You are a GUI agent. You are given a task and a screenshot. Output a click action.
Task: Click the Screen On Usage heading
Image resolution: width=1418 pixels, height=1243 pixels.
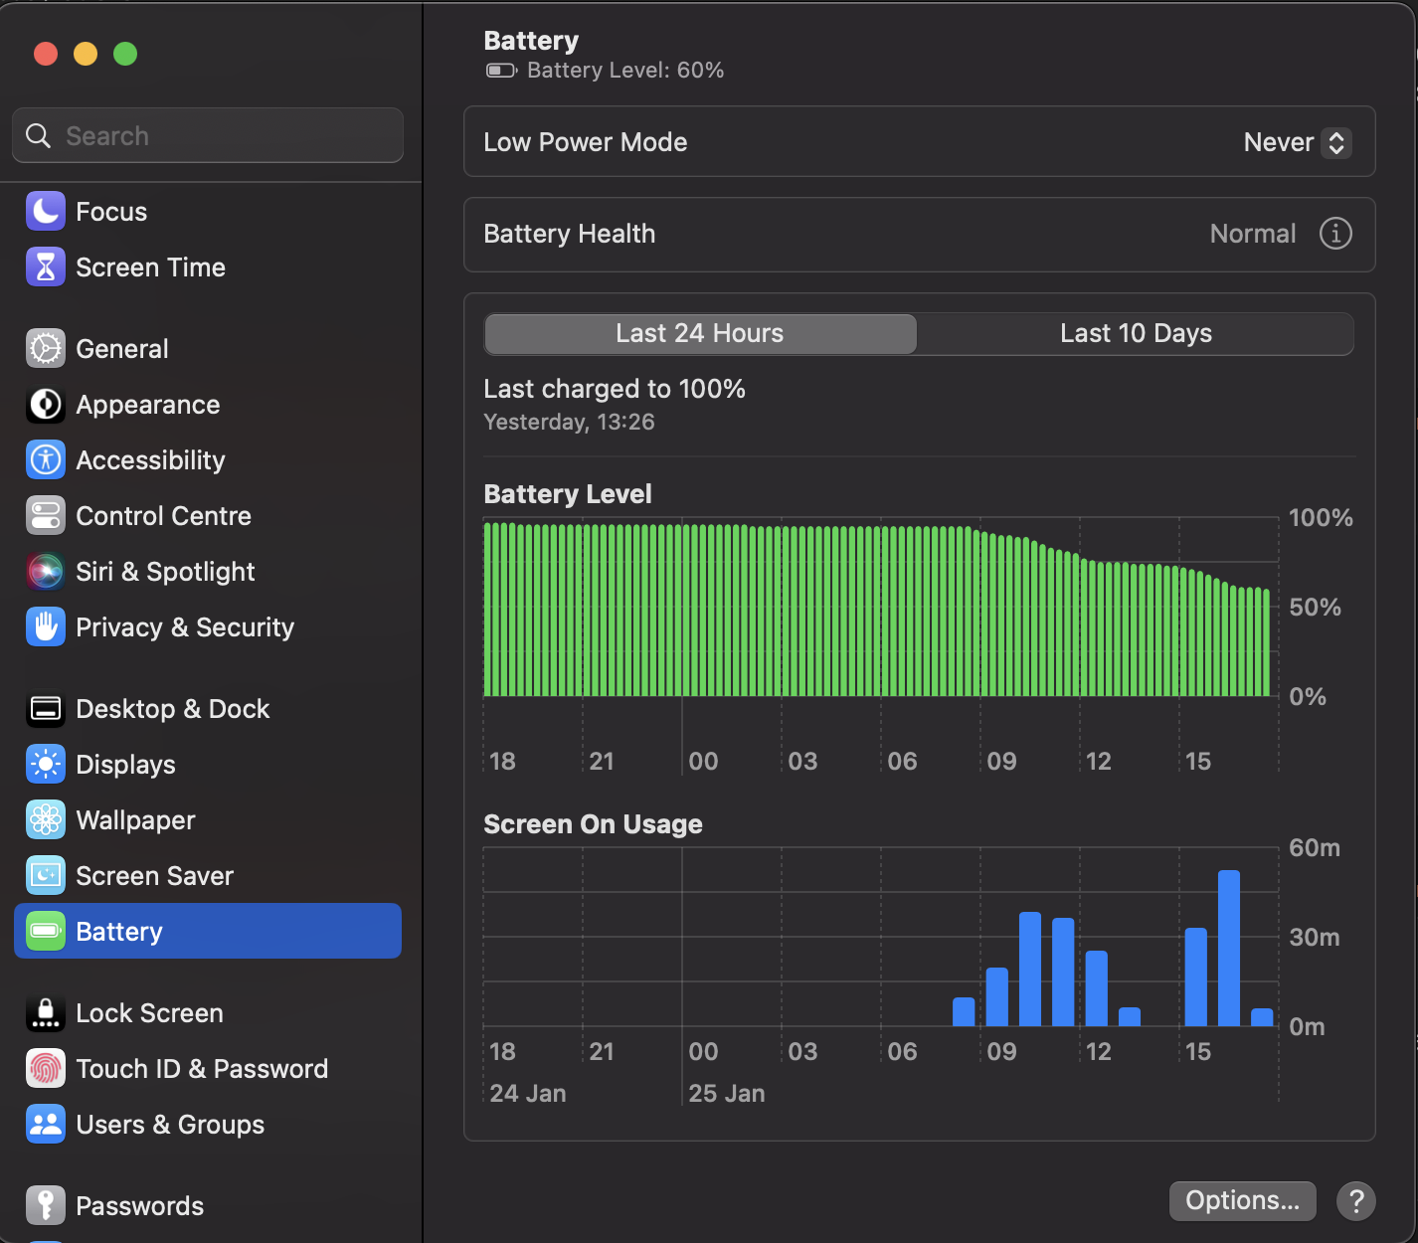tap(594, 824)
